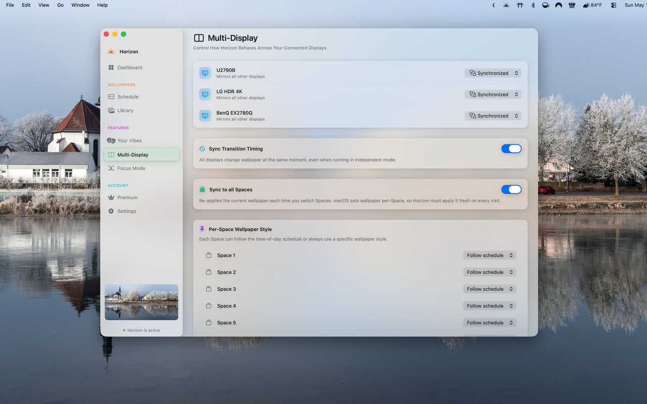Screen dimensions: 647x404
Task: Click the Space 1 row icon
Action: (209, 255)
